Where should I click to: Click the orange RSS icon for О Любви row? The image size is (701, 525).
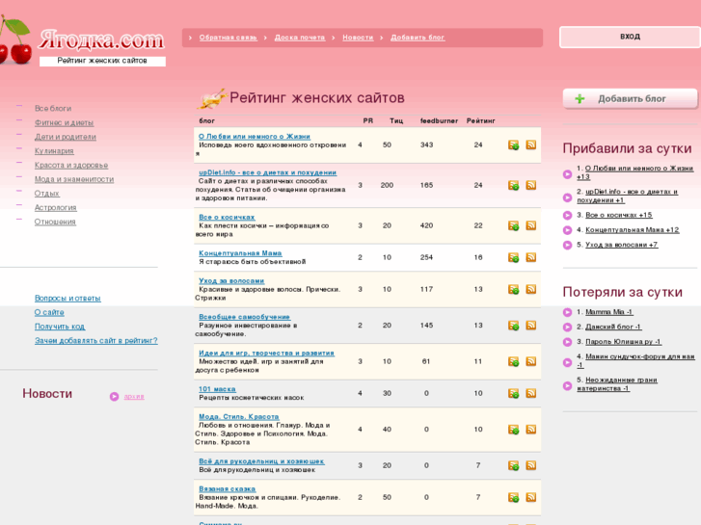[x=530, y=144]
